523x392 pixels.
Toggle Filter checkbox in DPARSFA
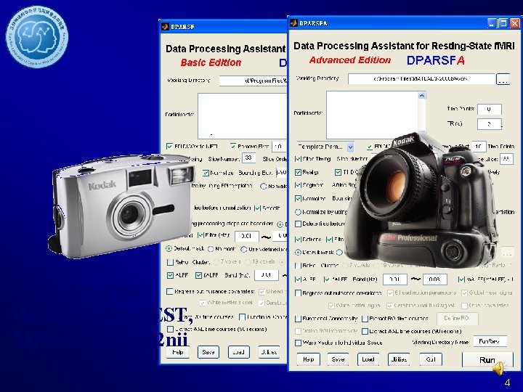(x=329, y=240)
